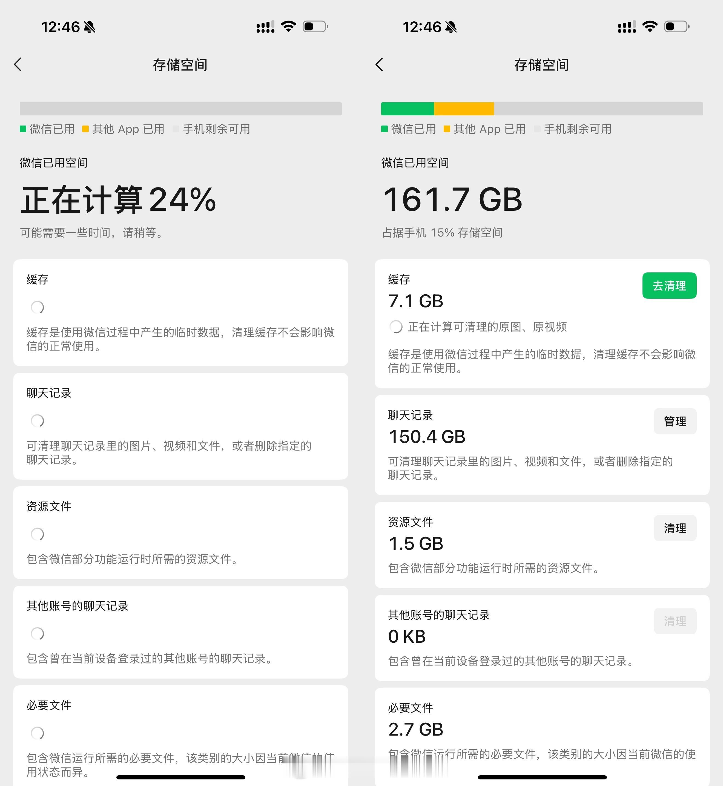723x786 pixels.
Task: Tap the 1.5 GB resource files size
Action: [x=416, y=543]
